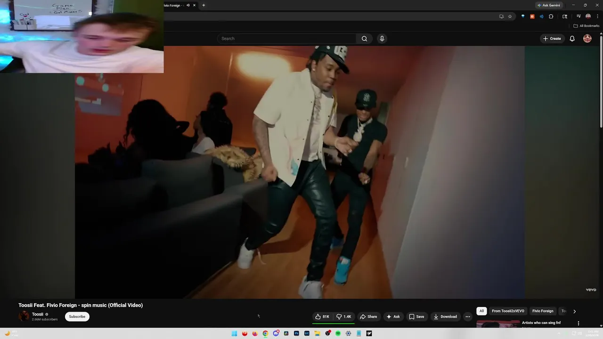Open Photoshop from the taskbar

point(296,333)
